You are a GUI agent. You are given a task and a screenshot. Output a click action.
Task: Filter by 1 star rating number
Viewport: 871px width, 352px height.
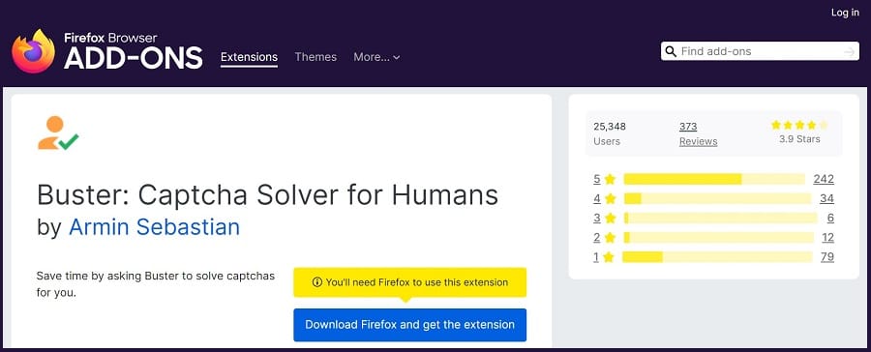[x=596, y=257]
